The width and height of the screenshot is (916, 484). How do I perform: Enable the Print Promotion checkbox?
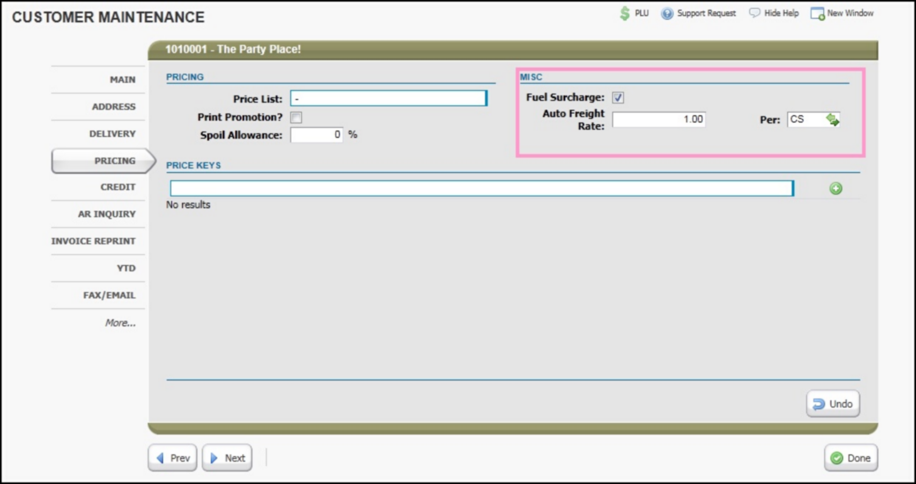(296, 118)
